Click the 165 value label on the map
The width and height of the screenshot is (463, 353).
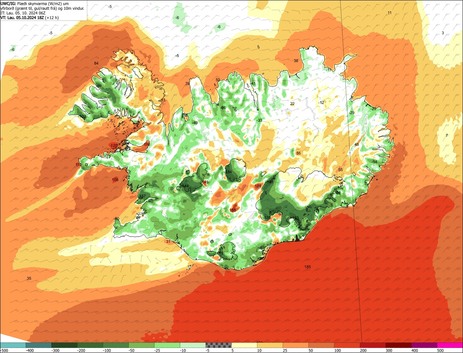point(233,210)
